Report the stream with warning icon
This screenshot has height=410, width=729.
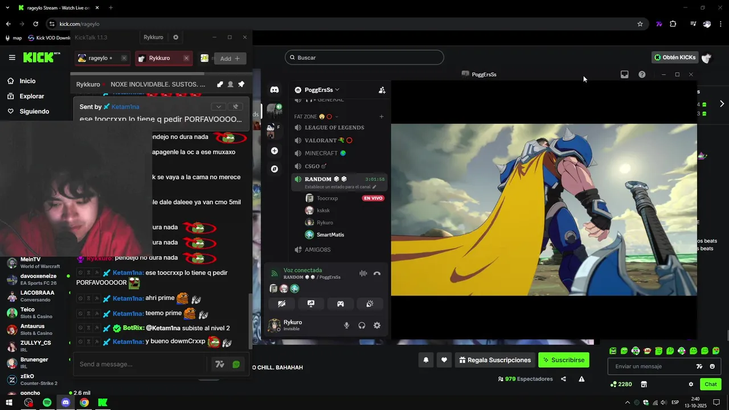pos(581,379)
